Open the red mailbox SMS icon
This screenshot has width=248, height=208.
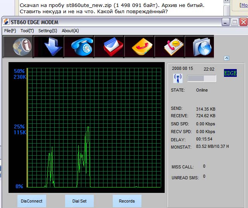(109, 47)
